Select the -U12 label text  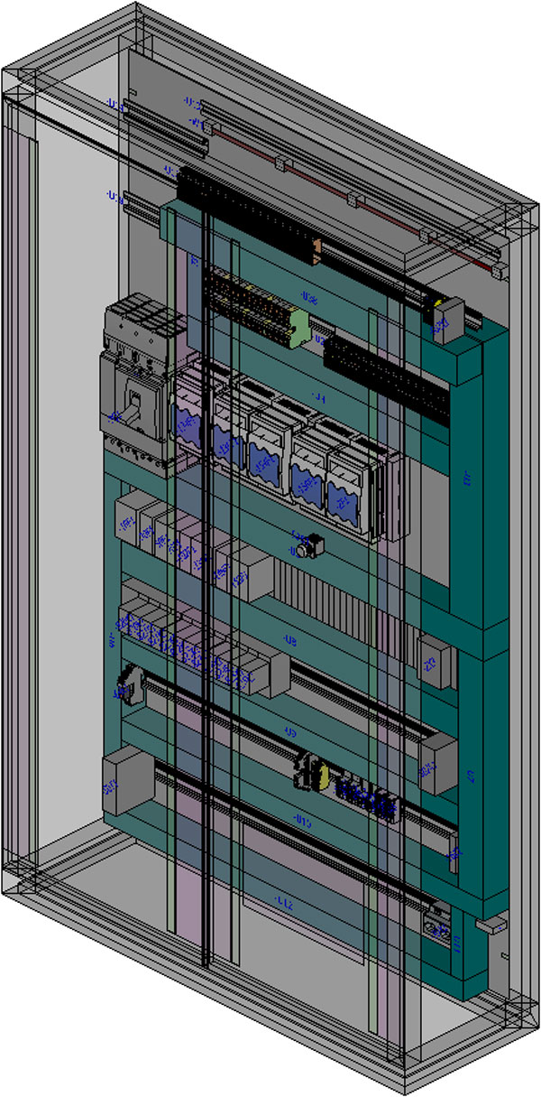(x=283, y=903)
